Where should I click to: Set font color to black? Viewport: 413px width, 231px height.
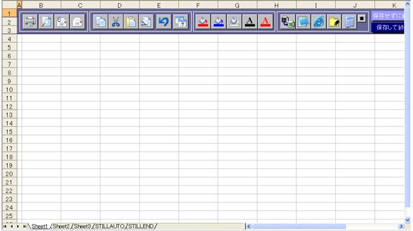250,22
